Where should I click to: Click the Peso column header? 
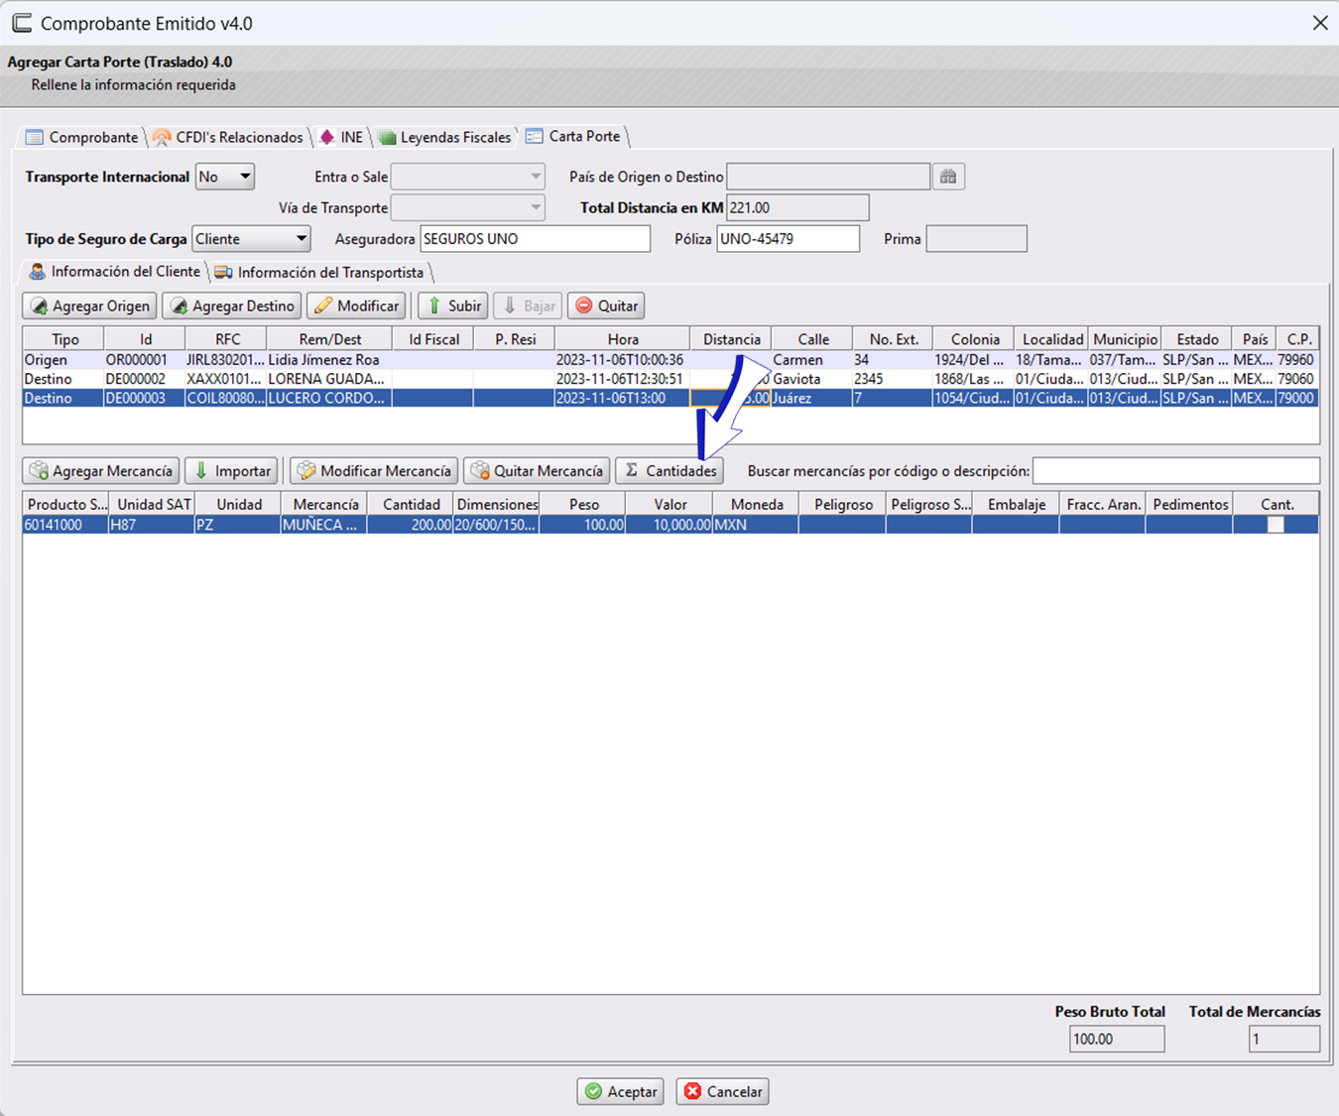(x=583, y=504)
